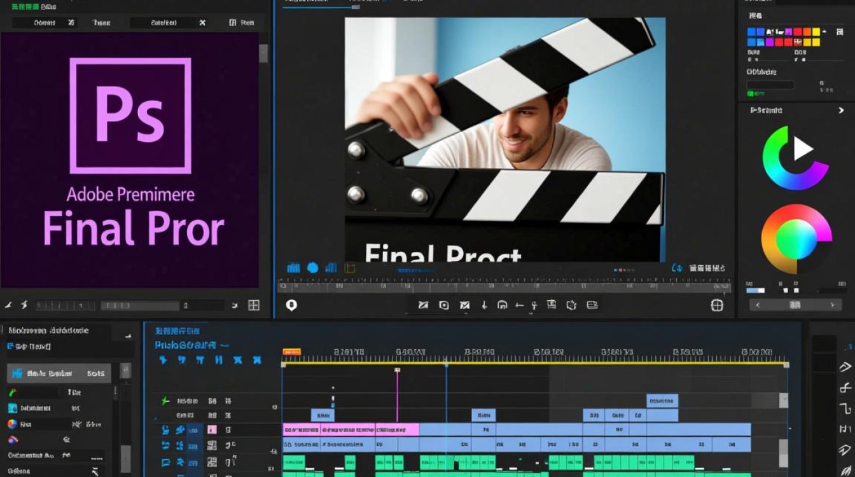Click the white play triangle in the hue ring
The image size is (855, 477).
(803, 149)
